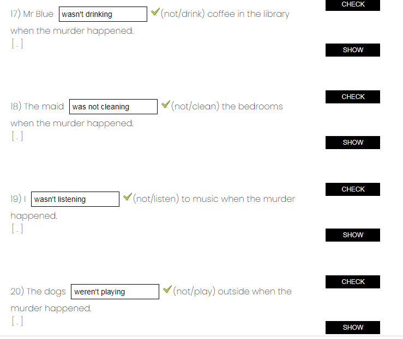Click the [ . ] placeholder under question 19
This screenshot has height=339, width=403.
(x=17, y=229)
